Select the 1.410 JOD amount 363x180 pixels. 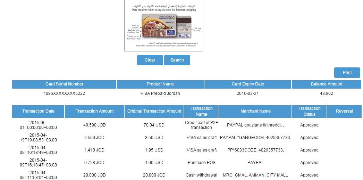click(94, 150)
